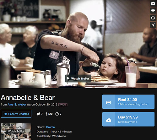Click the ticket icon on Rent button
Screen dimensions: 157x140
[x=109, y=102]
